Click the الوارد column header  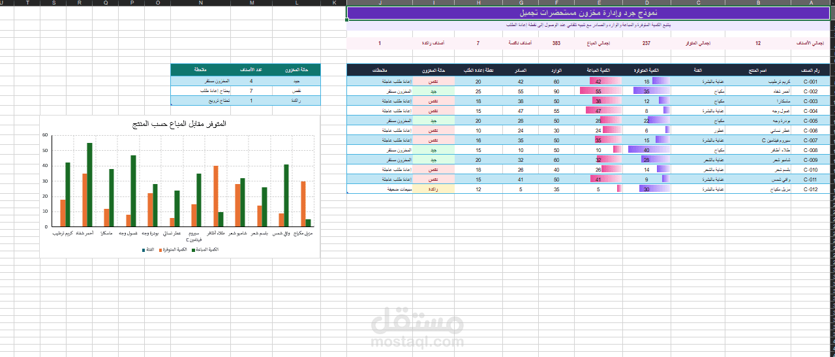(x=556, y=70)
